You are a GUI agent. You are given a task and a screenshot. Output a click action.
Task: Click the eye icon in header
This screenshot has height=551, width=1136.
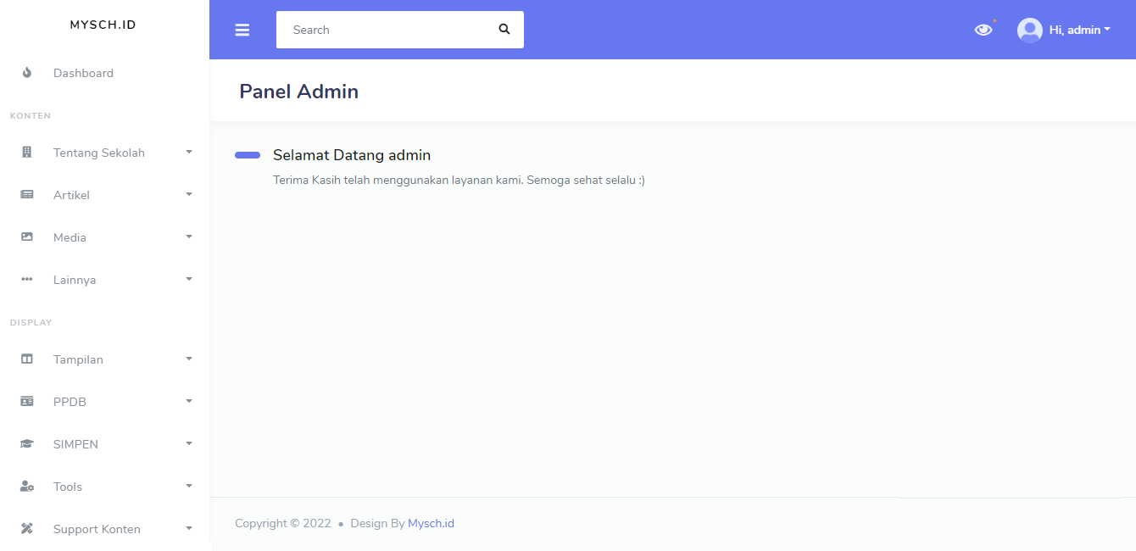point(983,30)
